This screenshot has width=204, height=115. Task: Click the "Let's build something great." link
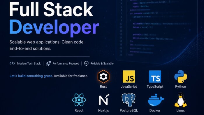tap(31, 76)
